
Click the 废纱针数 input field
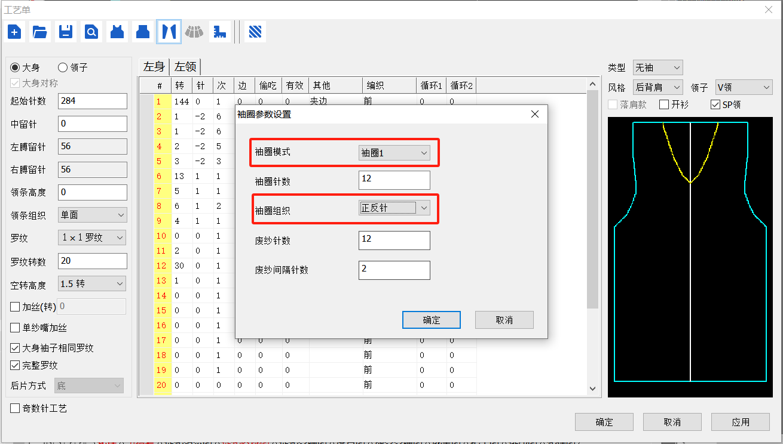coord(394,240)
